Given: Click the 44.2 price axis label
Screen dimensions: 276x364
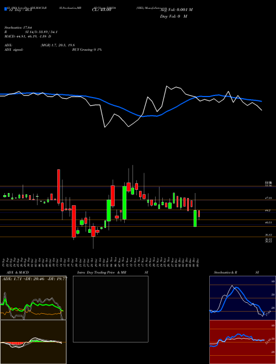Looking at the screenshot, I should click(268, 210).
